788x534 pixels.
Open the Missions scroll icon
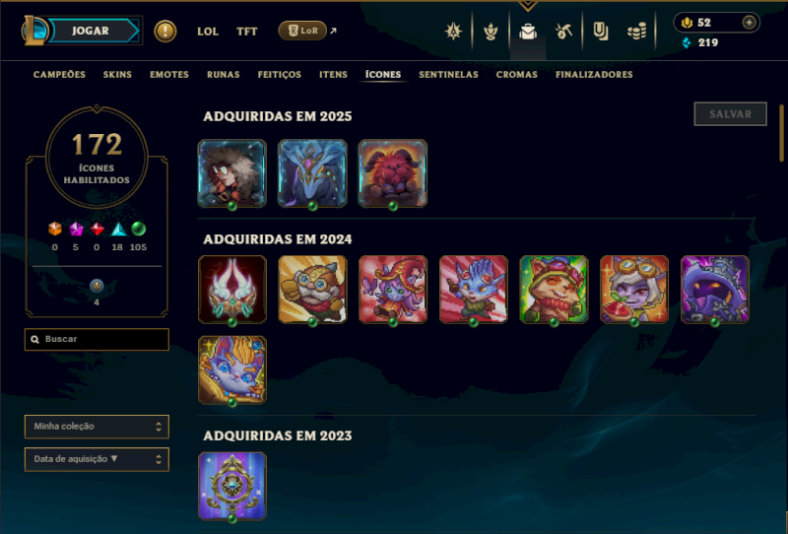coord(601,32)
